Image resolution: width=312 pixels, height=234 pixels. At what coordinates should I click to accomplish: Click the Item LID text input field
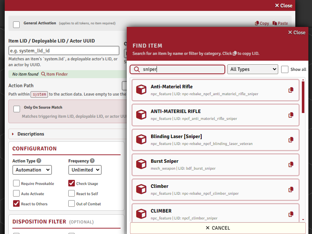64,51
